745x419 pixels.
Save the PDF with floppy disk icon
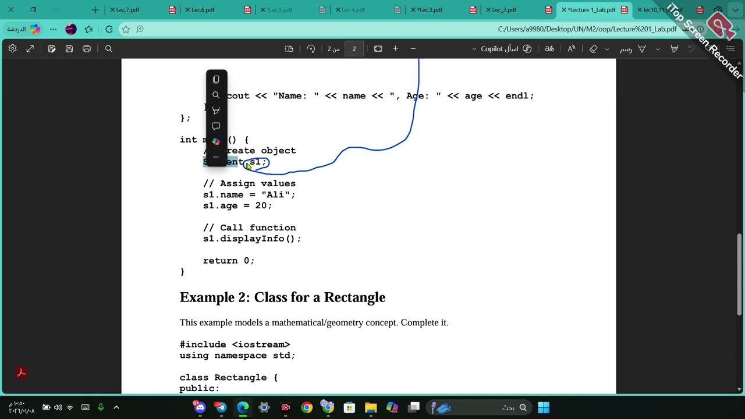(x=69, y=49)
